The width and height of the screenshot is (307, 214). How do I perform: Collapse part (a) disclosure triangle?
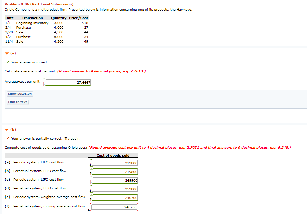(x=7, y=53)
